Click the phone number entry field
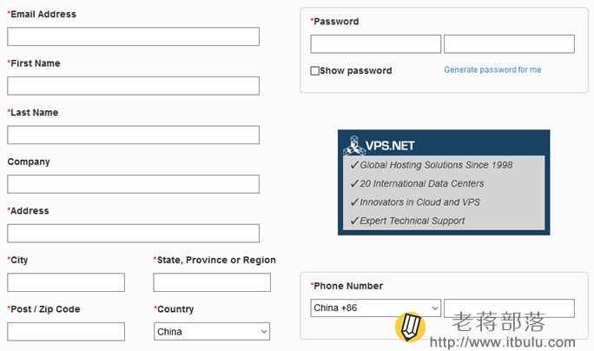 tap(509, 308)
